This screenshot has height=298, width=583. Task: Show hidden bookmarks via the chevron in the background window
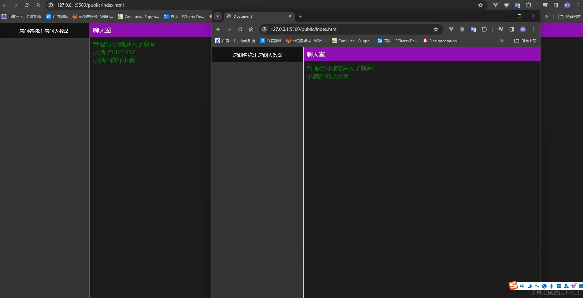(x=546, y=16)
